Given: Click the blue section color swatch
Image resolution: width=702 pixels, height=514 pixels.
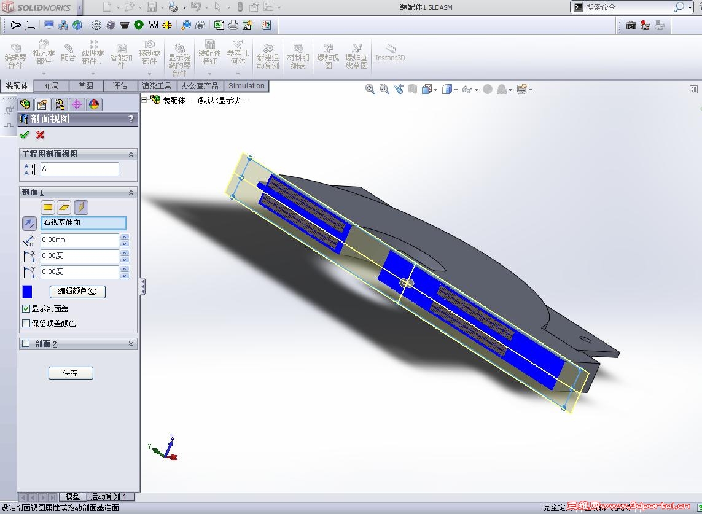Looking at the screenshot, I should coord(27,292).
